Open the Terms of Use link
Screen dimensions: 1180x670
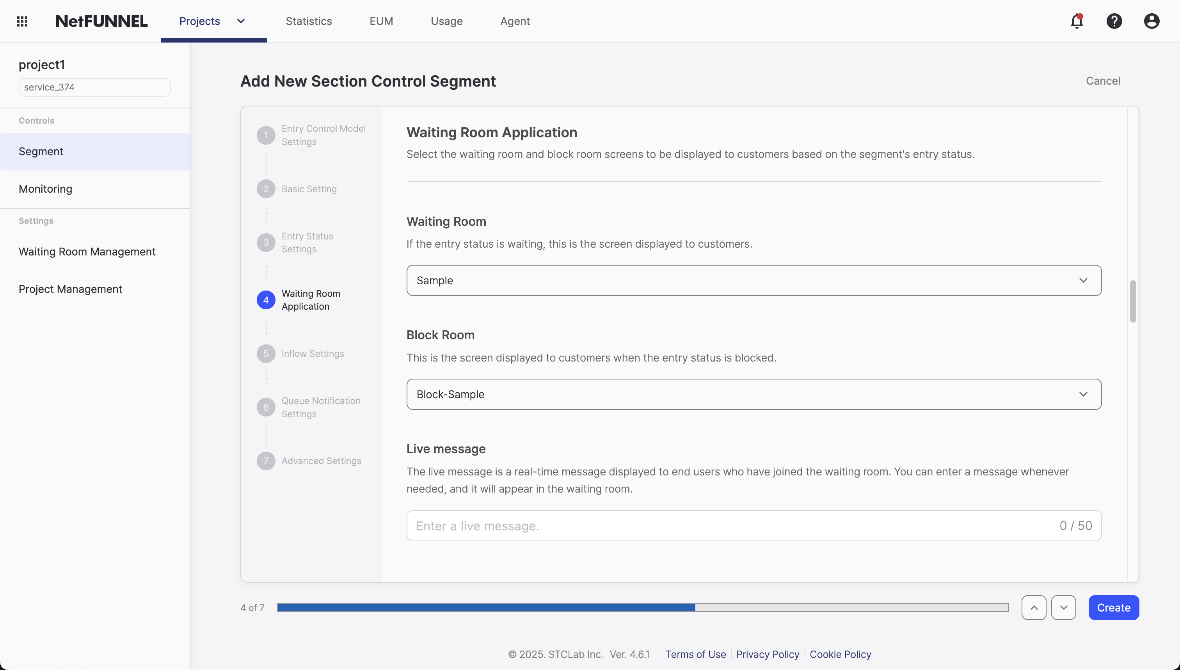[695, 654]
